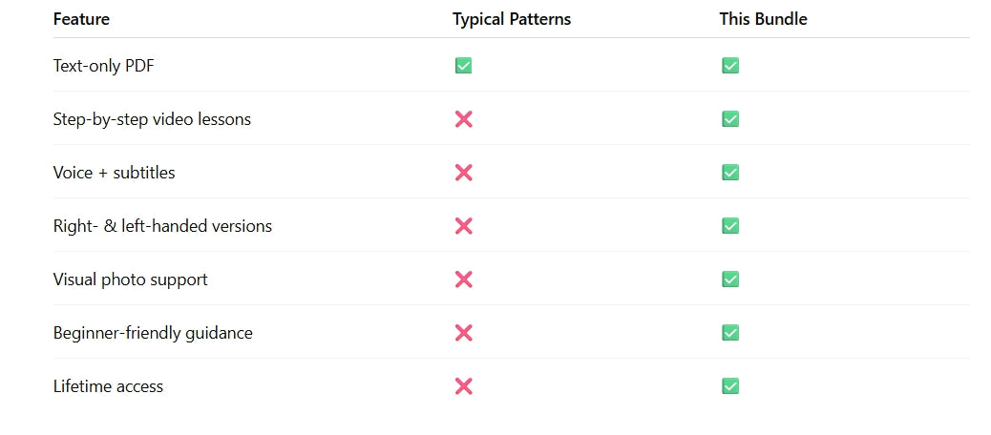Click the Feature column header
Viewport: 991px width, 435px height.
[x=81, y=19]
